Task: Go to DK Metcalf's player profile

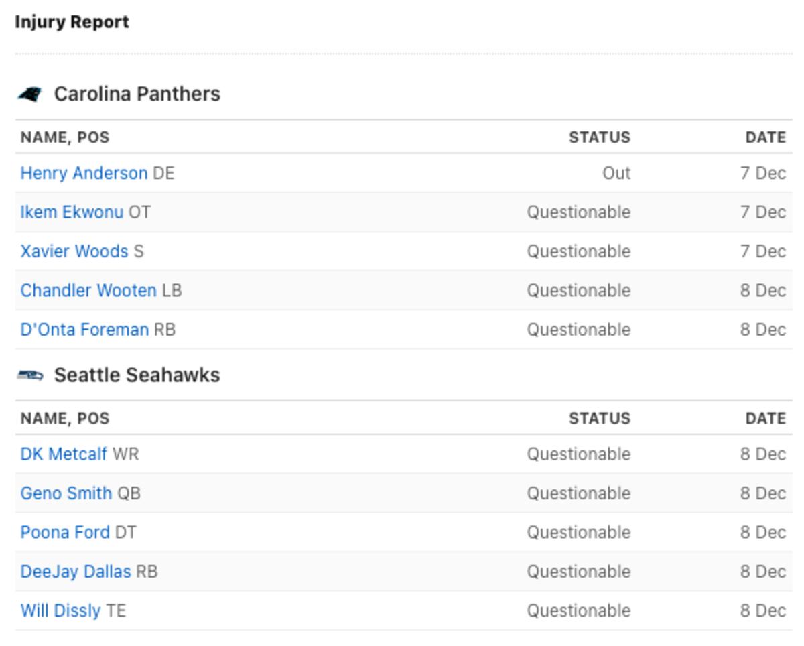Action: pyautogui.click(x=64, y=454)
